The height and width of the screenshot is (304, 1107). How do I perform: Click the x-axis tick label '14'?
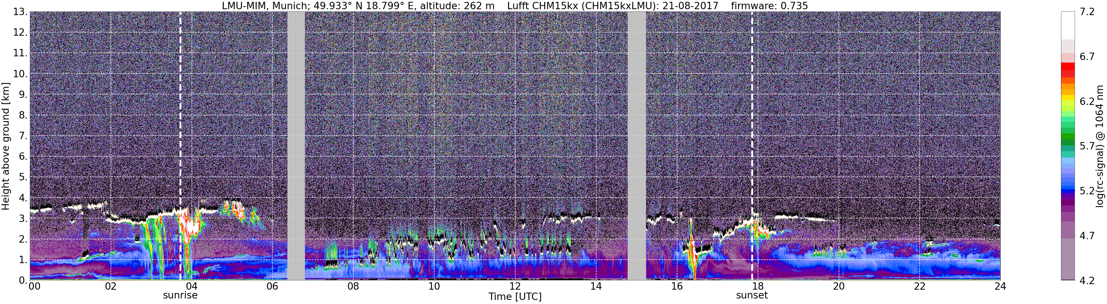click(596, 286)
